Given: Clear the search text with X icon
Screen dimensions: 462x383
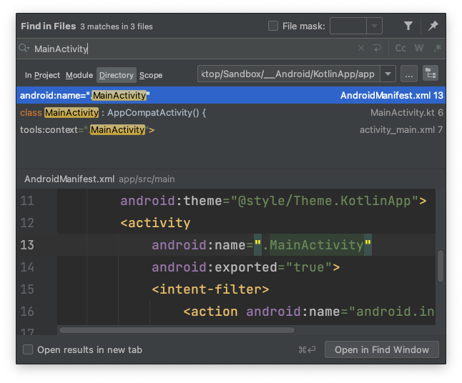Looking at the screenshot, I should [361, 48].
